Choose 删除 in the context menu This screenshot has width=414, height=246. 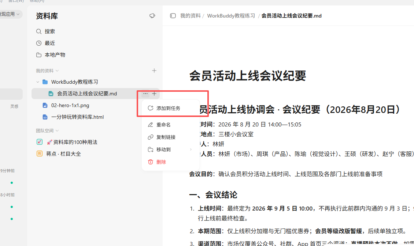[171, 162]
